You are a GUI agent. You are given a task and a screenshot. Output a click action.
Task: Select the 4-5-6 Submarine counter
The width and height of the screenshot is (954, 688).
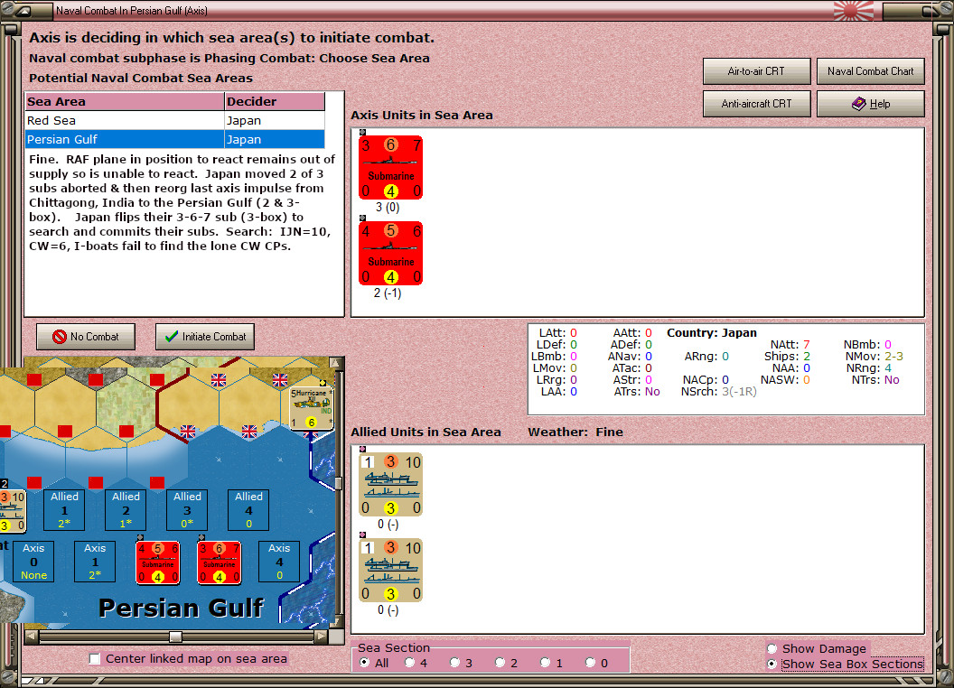[x=390, y=253]
